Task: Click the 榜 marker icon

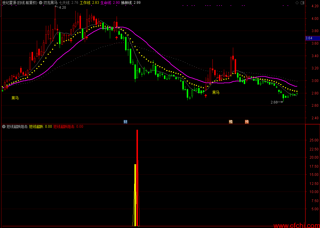Action: (231, 122)
